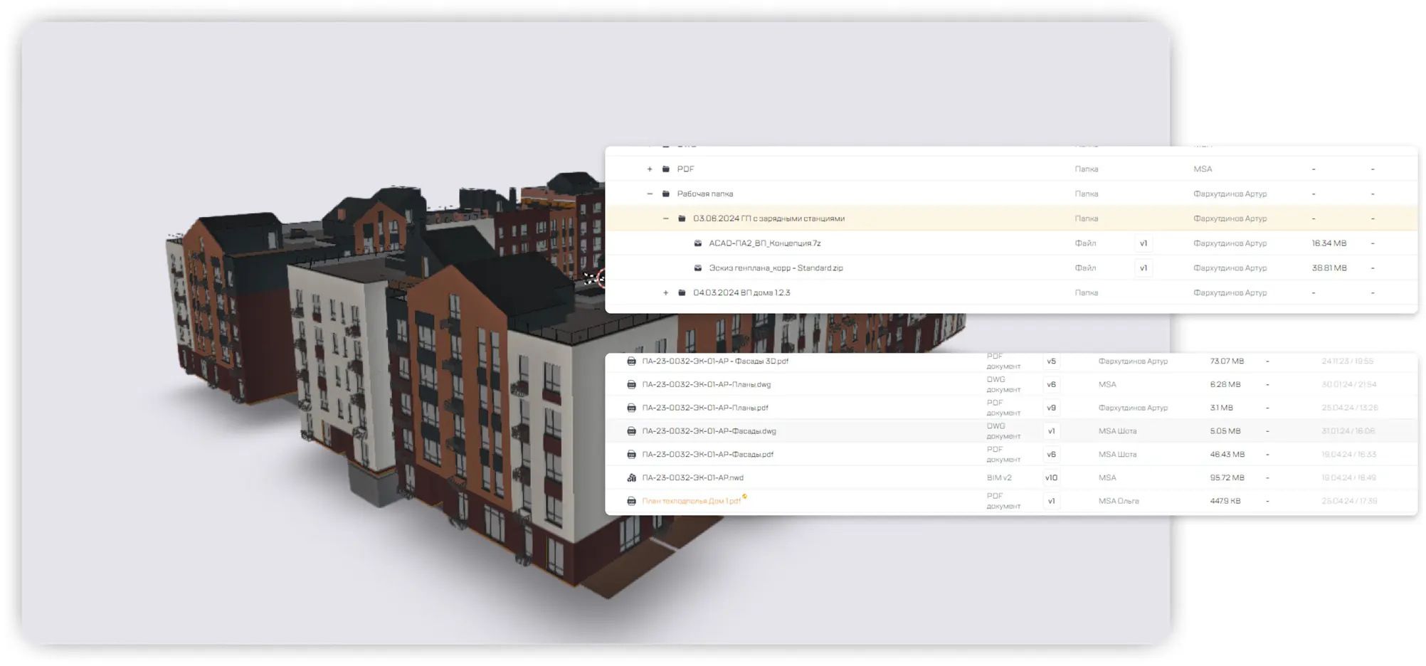The image size is (1426, 666).
Task: Expand the PDF folder with plus icon
Action: 649,169
